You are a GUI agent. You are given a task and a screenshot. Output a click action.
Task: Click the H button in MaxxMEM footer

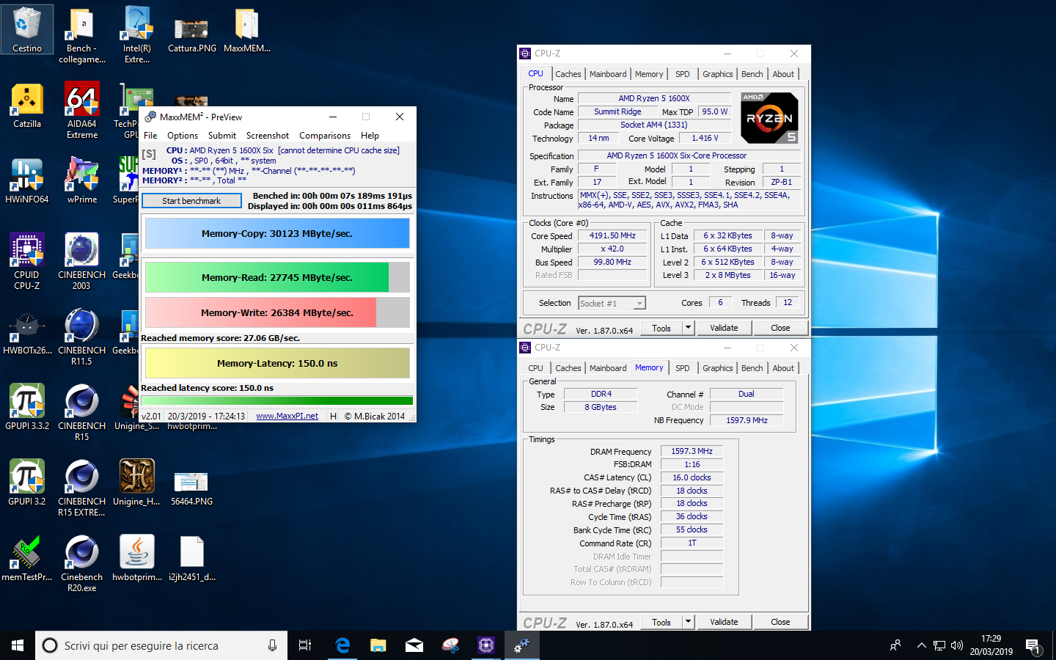click(333, 416)
